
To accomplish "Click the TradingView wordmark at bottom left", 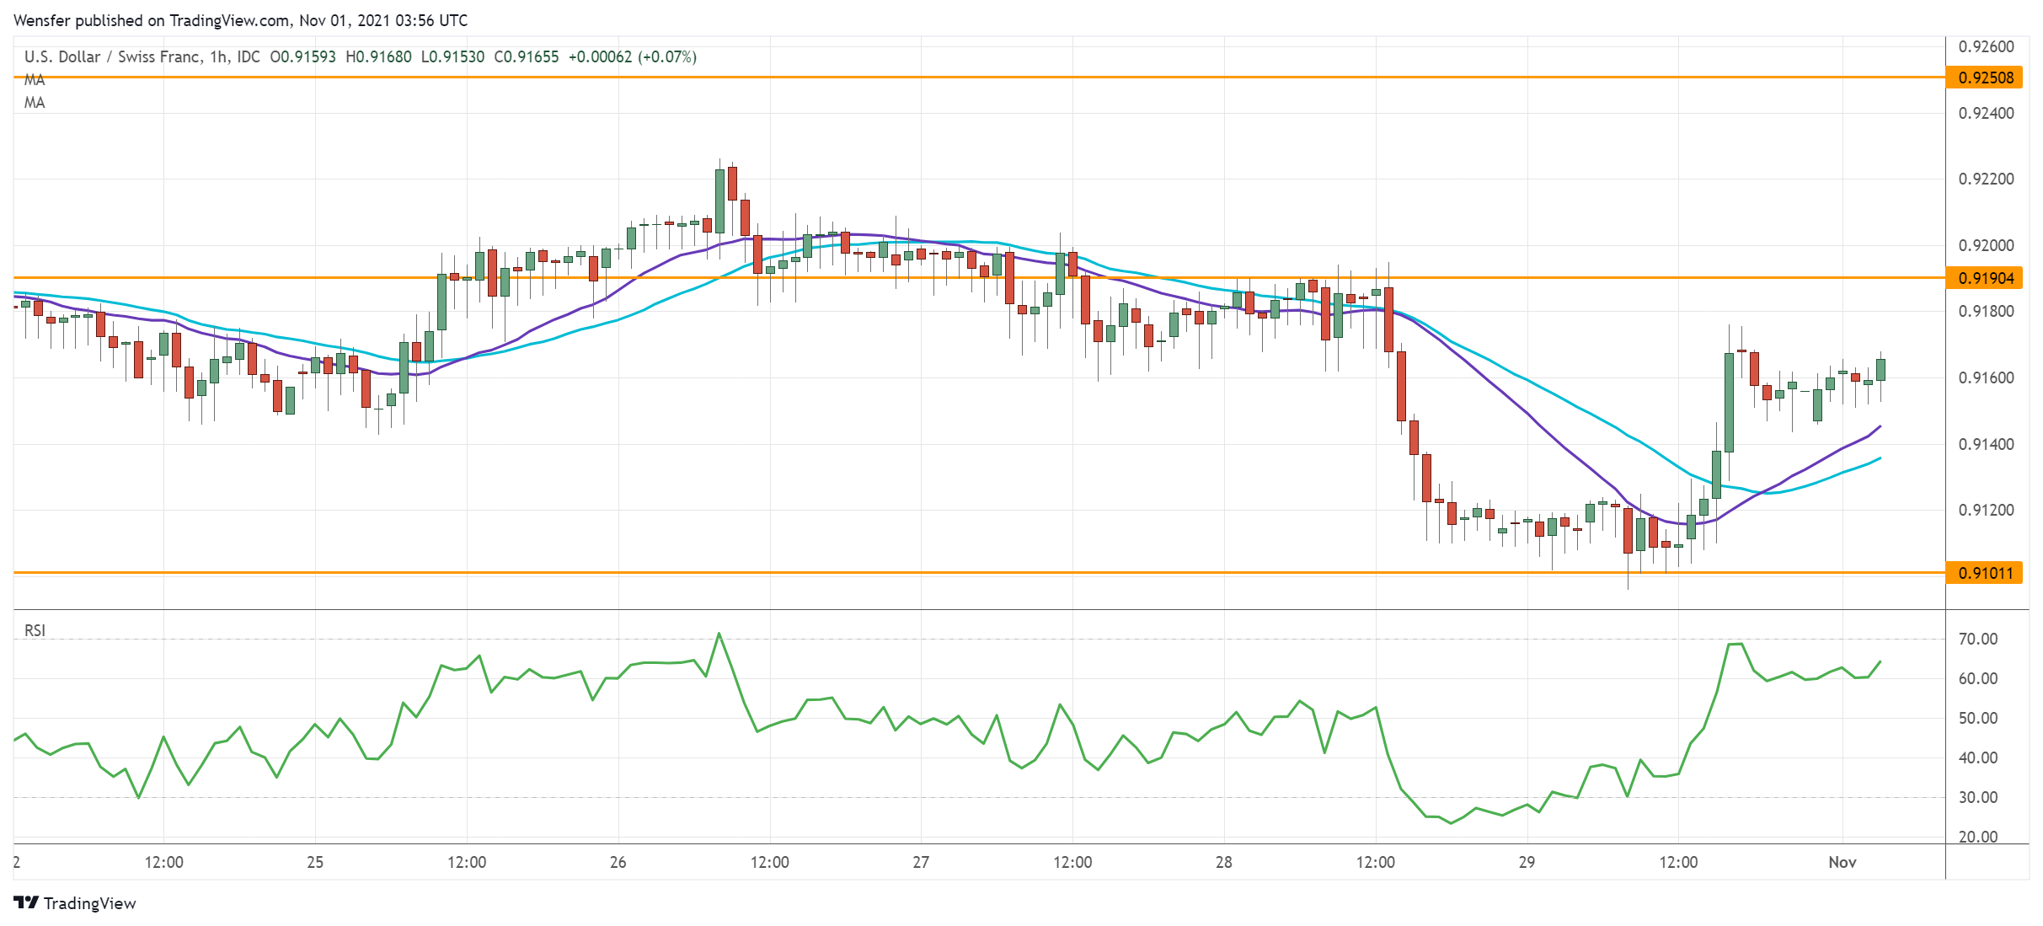I will point(89,903).
